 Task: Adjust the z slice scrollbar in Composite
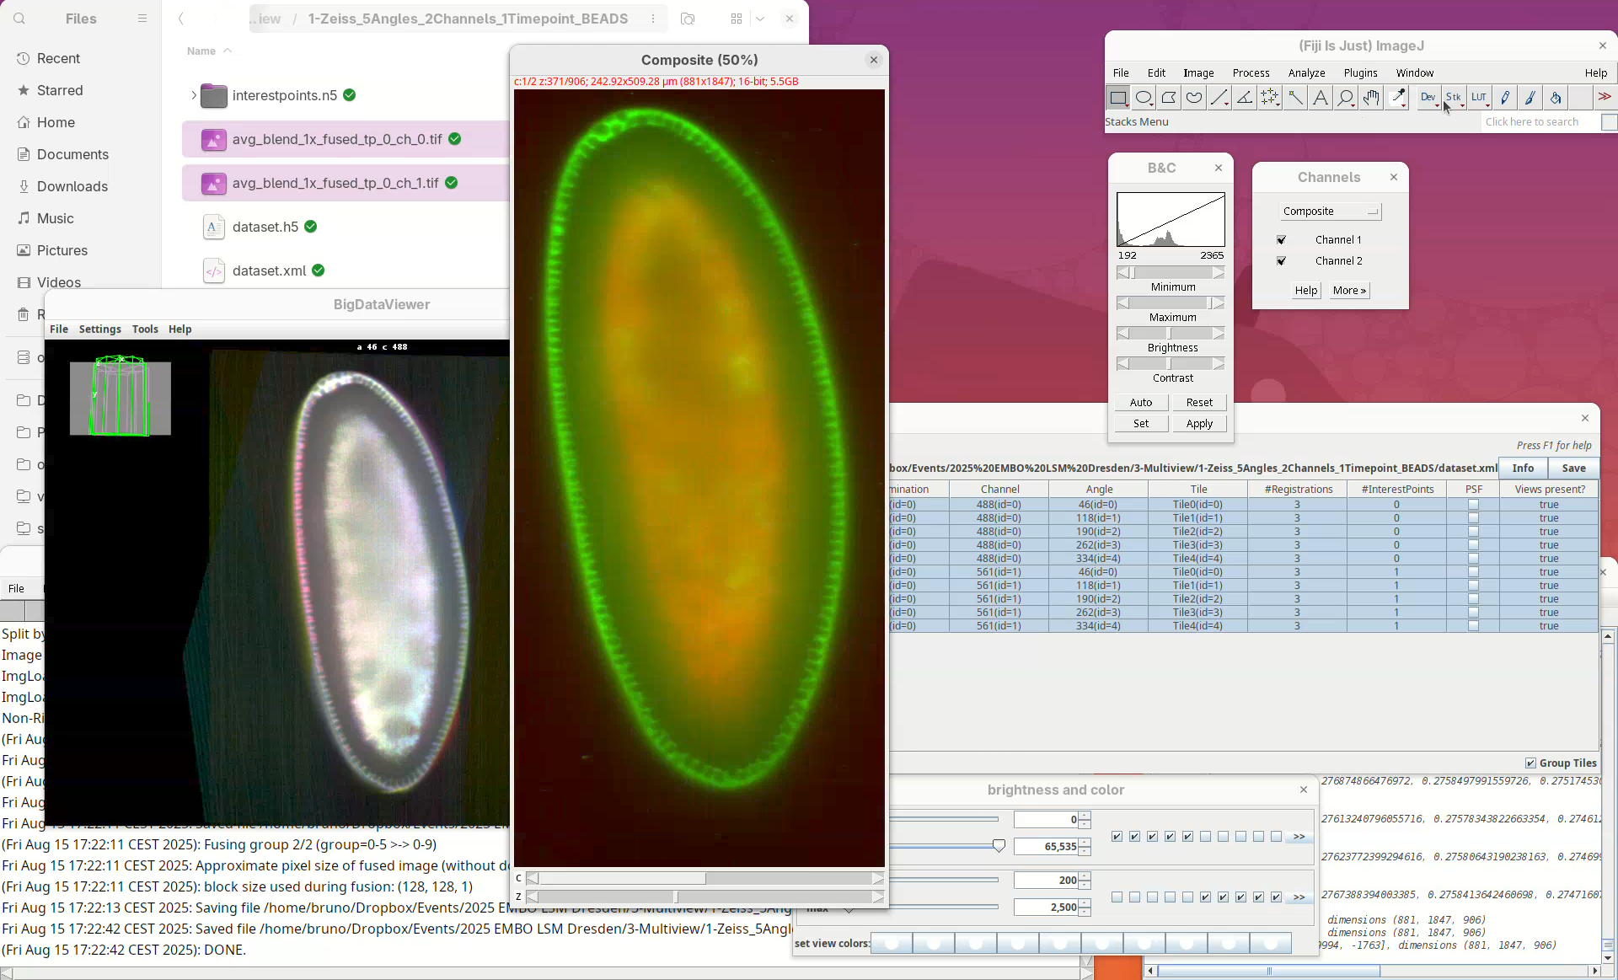click(x=676, y=897)
